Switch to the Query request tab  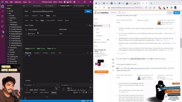27,16
